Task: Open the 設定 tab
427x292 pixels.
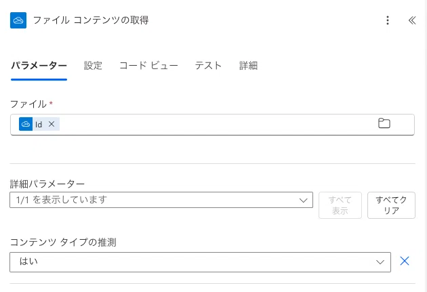Action: (x=93, y=66)
